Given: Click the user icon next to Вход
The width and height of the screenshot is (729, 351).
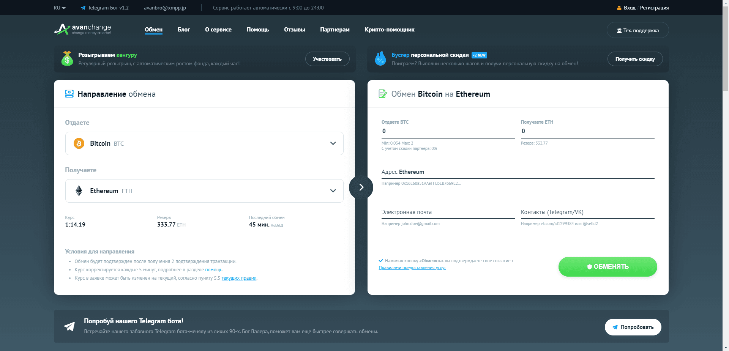Looking at the screenshot, I should [x=619, y=8].
